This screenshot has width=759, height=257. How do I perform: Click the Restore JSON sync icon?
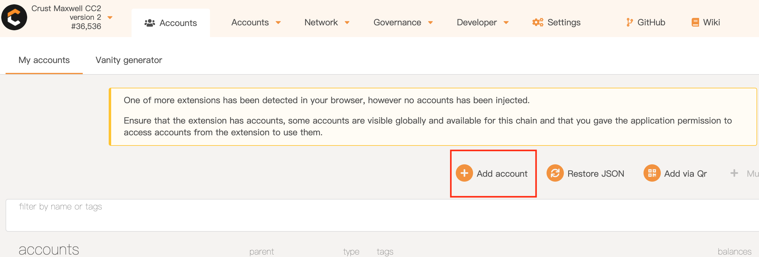555,173
